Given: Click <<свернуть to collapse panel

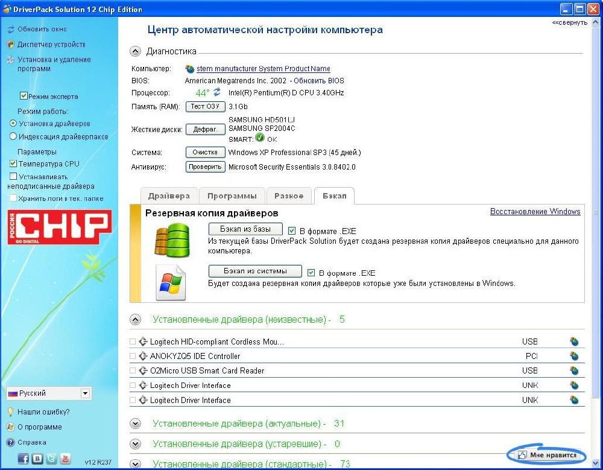Looking at the screenshot, I should [x=570, y=23].
